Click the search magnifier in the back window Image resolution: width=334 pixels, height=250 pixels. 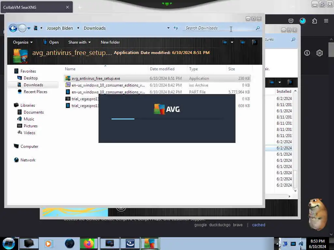(293, 39)
